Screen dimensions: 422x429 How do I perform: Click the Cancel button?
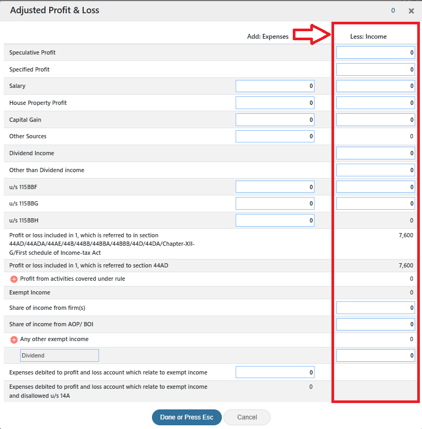(247, 417)
